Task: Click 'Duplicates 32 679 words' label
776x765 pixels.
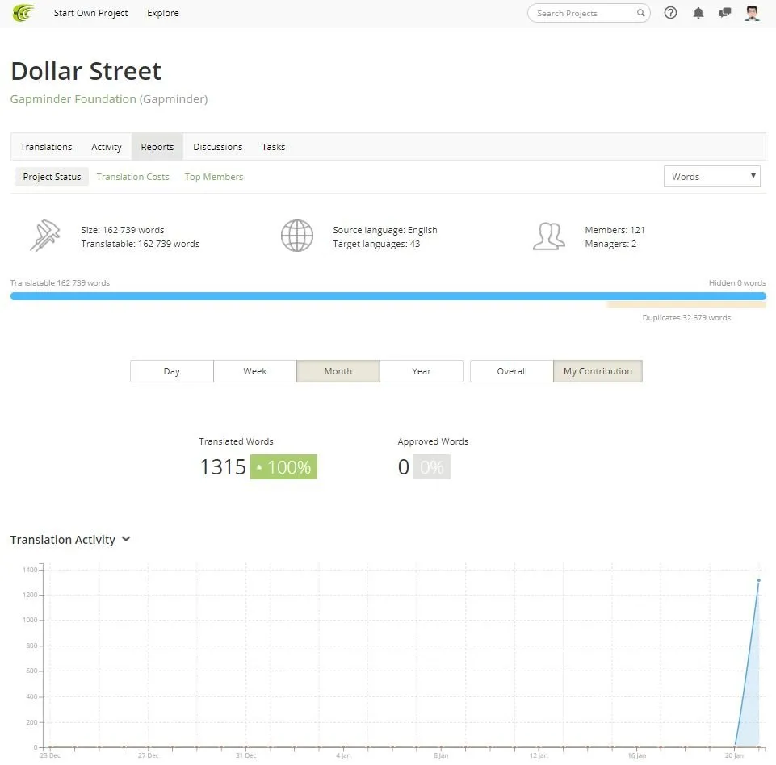Action: 686,317
